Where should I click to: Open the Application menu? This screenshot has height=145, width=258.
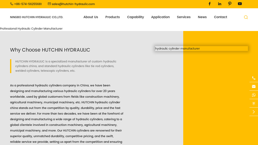pos(160,17)
